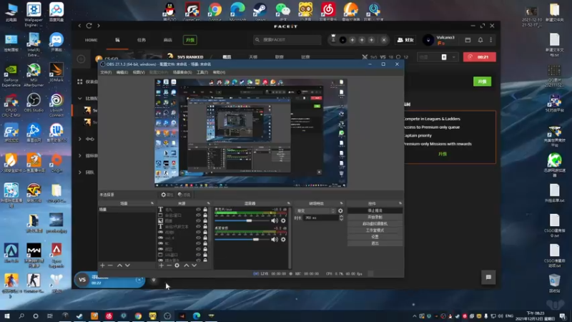Viewport: 572px width, 322px height.
Task: Toggle lock on the top text source
Action: point(205,210)
